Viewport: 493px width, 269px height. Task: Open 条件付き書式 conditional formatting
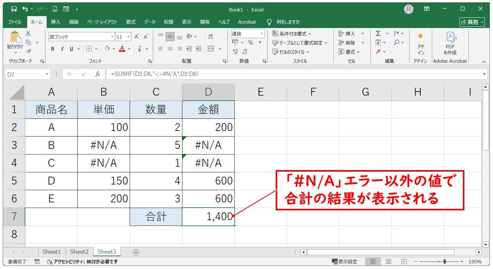292,34
